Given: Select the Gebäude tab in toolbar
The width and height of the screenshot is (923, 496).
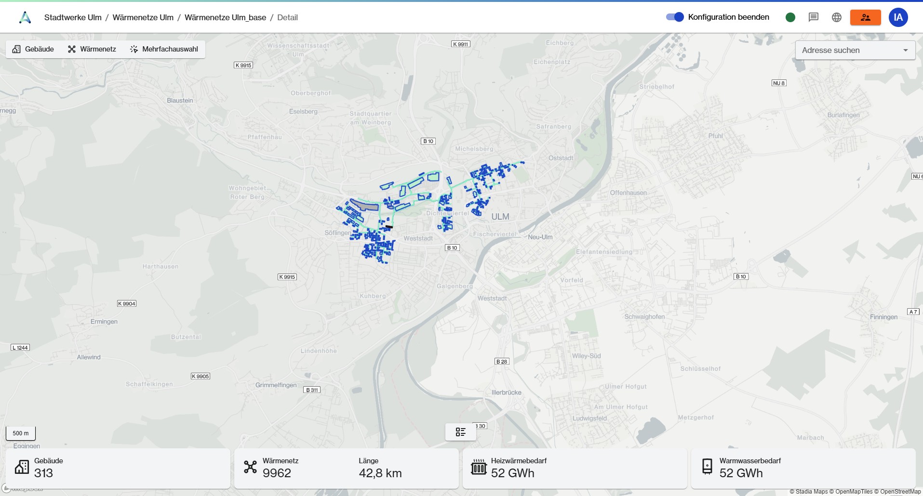Looking at the screenshot, I should tap(33, 49).
